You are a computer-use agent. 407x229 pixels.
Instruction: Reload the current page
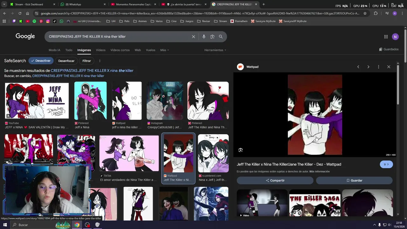20,13
